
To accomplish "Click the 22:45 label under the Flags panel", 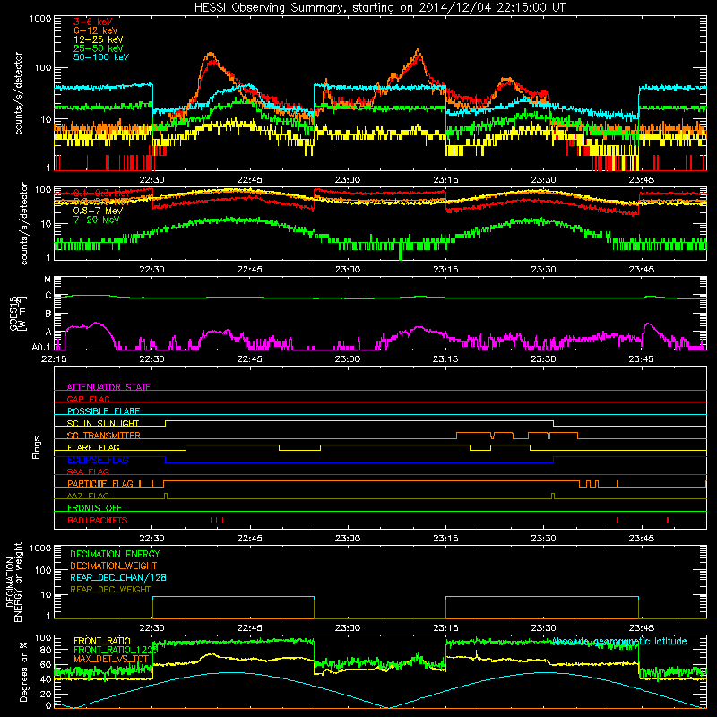I will pos(250,539).
